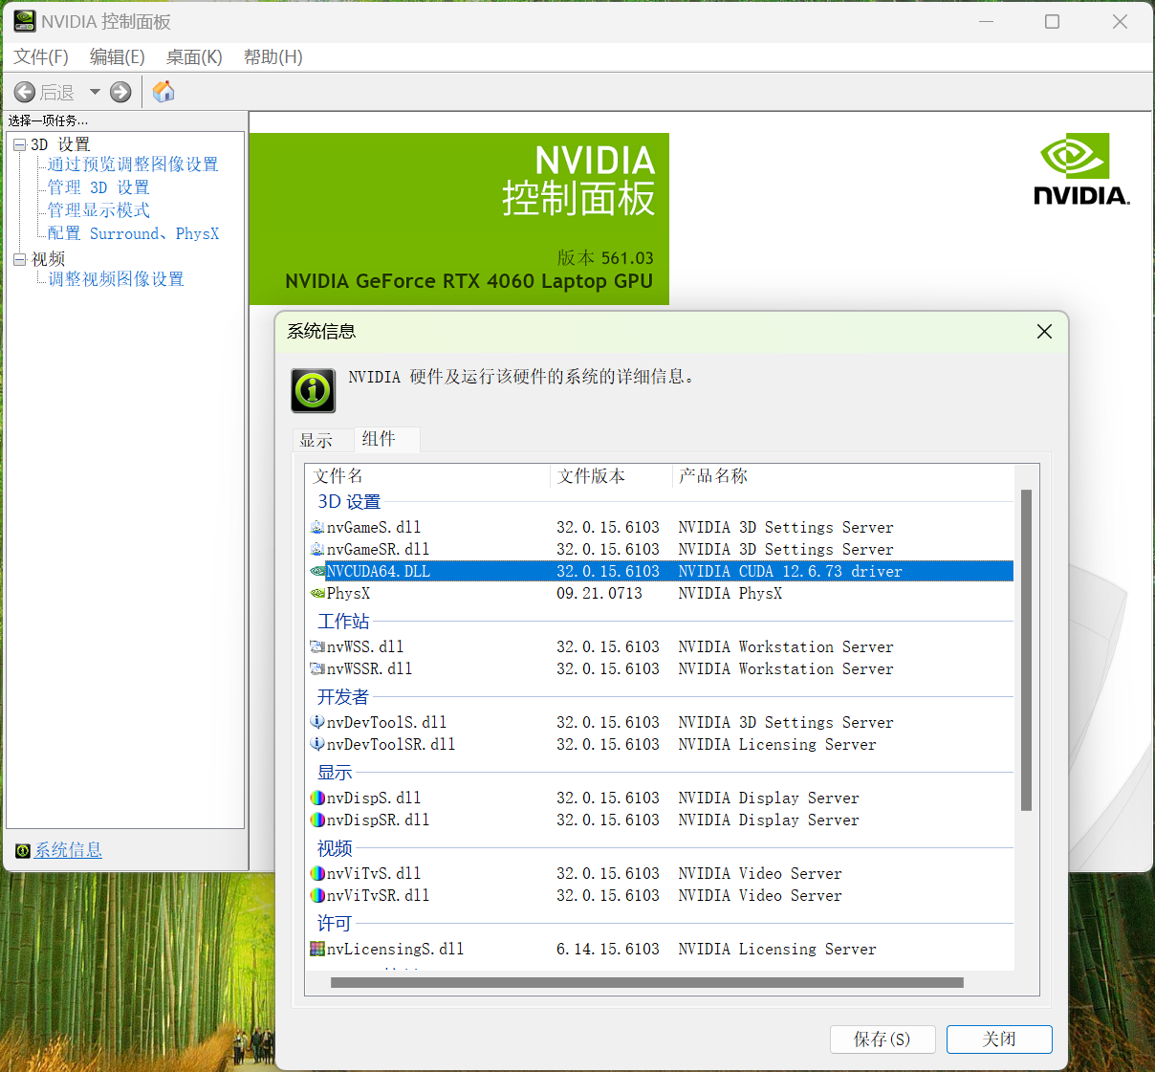
Task: Open 配置 Surround、PhysX task
Action: [x=133, y=233]
